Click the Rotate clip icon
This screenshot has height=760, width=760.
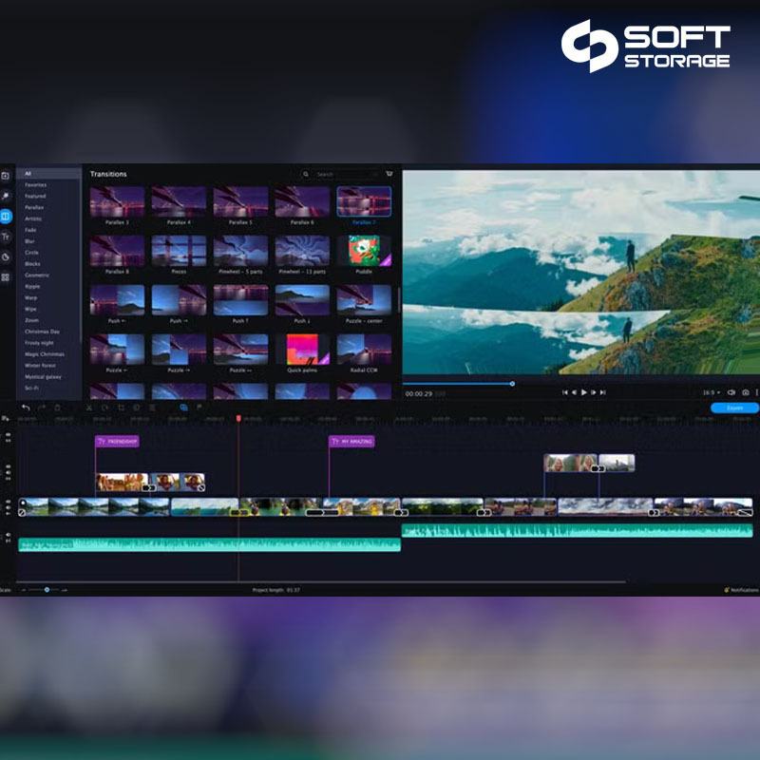104,408
